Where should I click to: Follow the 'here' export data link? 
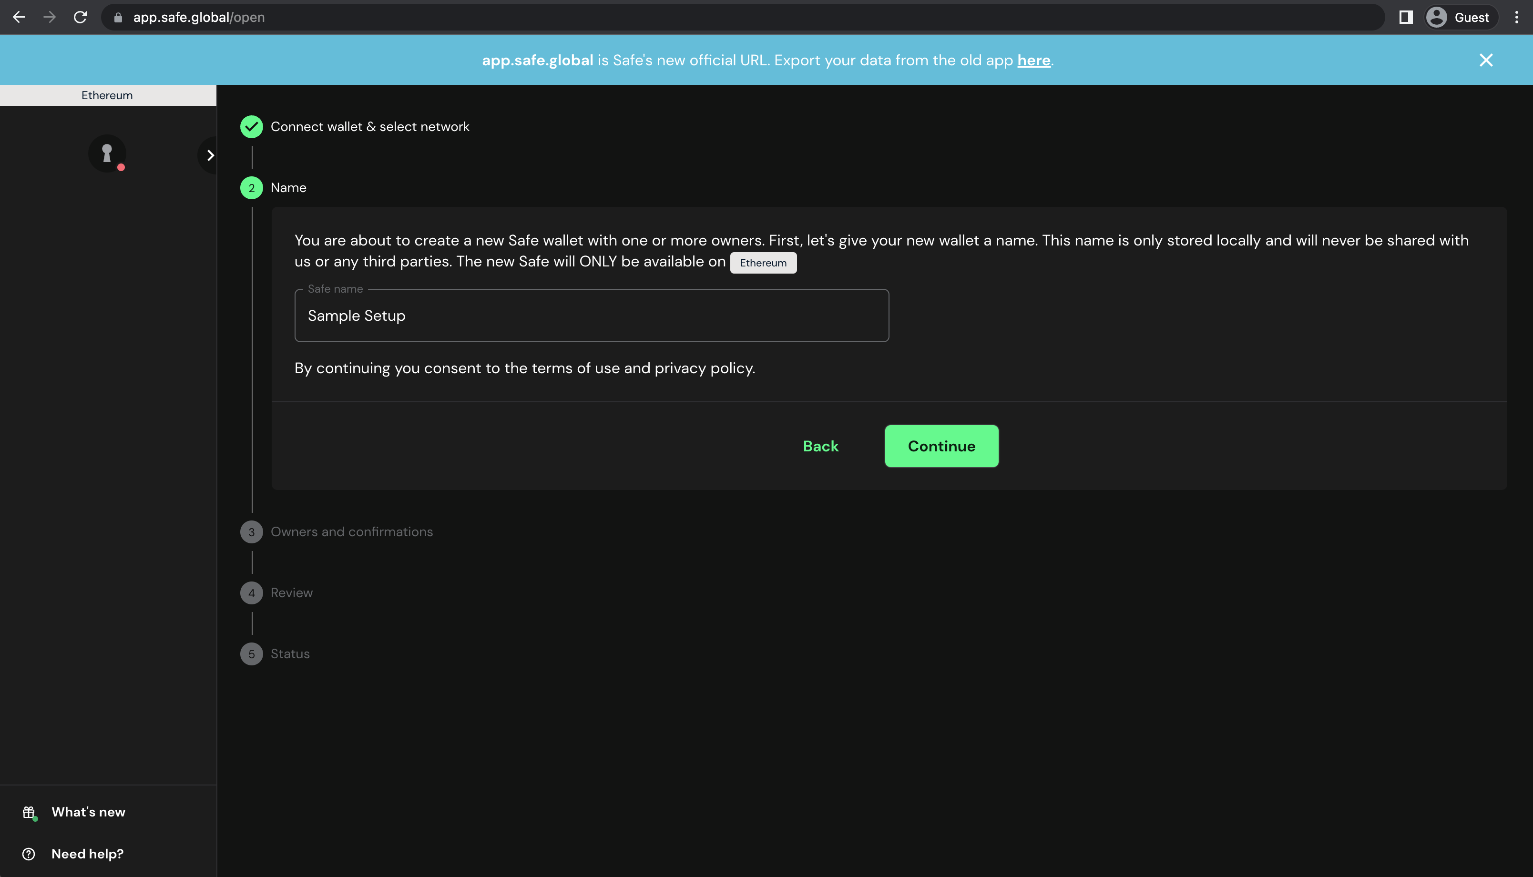1033,60
